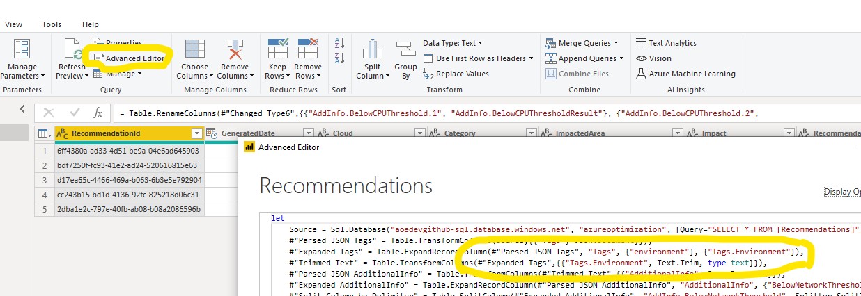Screen dimensions: 861x296
Task: Sort the column ascending A to Z
Action: coord(339,42)
